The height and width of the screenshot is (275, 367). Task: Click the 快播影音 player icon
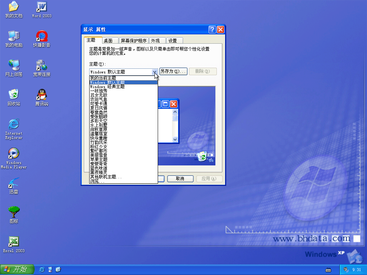pos(42,36)
